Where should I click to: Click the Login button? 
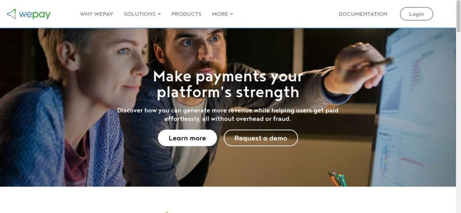(x=416, y=14)
